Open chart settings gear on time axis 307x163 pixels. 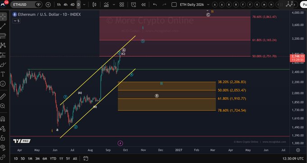click(298, 150)
